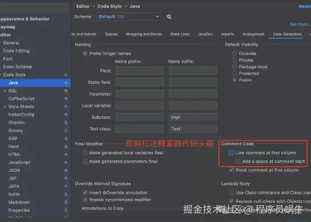Click the scope icon beside CoffeeScript
This screenshot has height=222, width=311.
click(66, 98)
